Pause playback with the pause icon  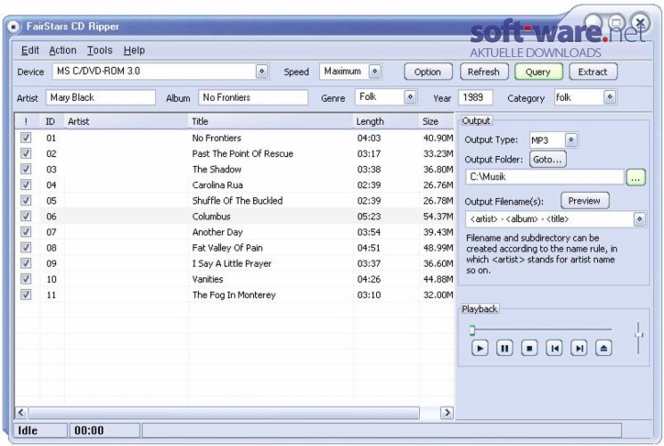coord(504,348)
